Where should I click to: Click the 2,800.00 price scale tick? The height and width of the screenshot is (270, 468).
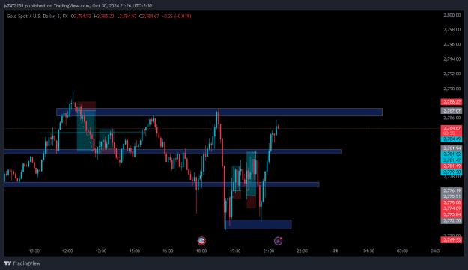click(452, 15)
